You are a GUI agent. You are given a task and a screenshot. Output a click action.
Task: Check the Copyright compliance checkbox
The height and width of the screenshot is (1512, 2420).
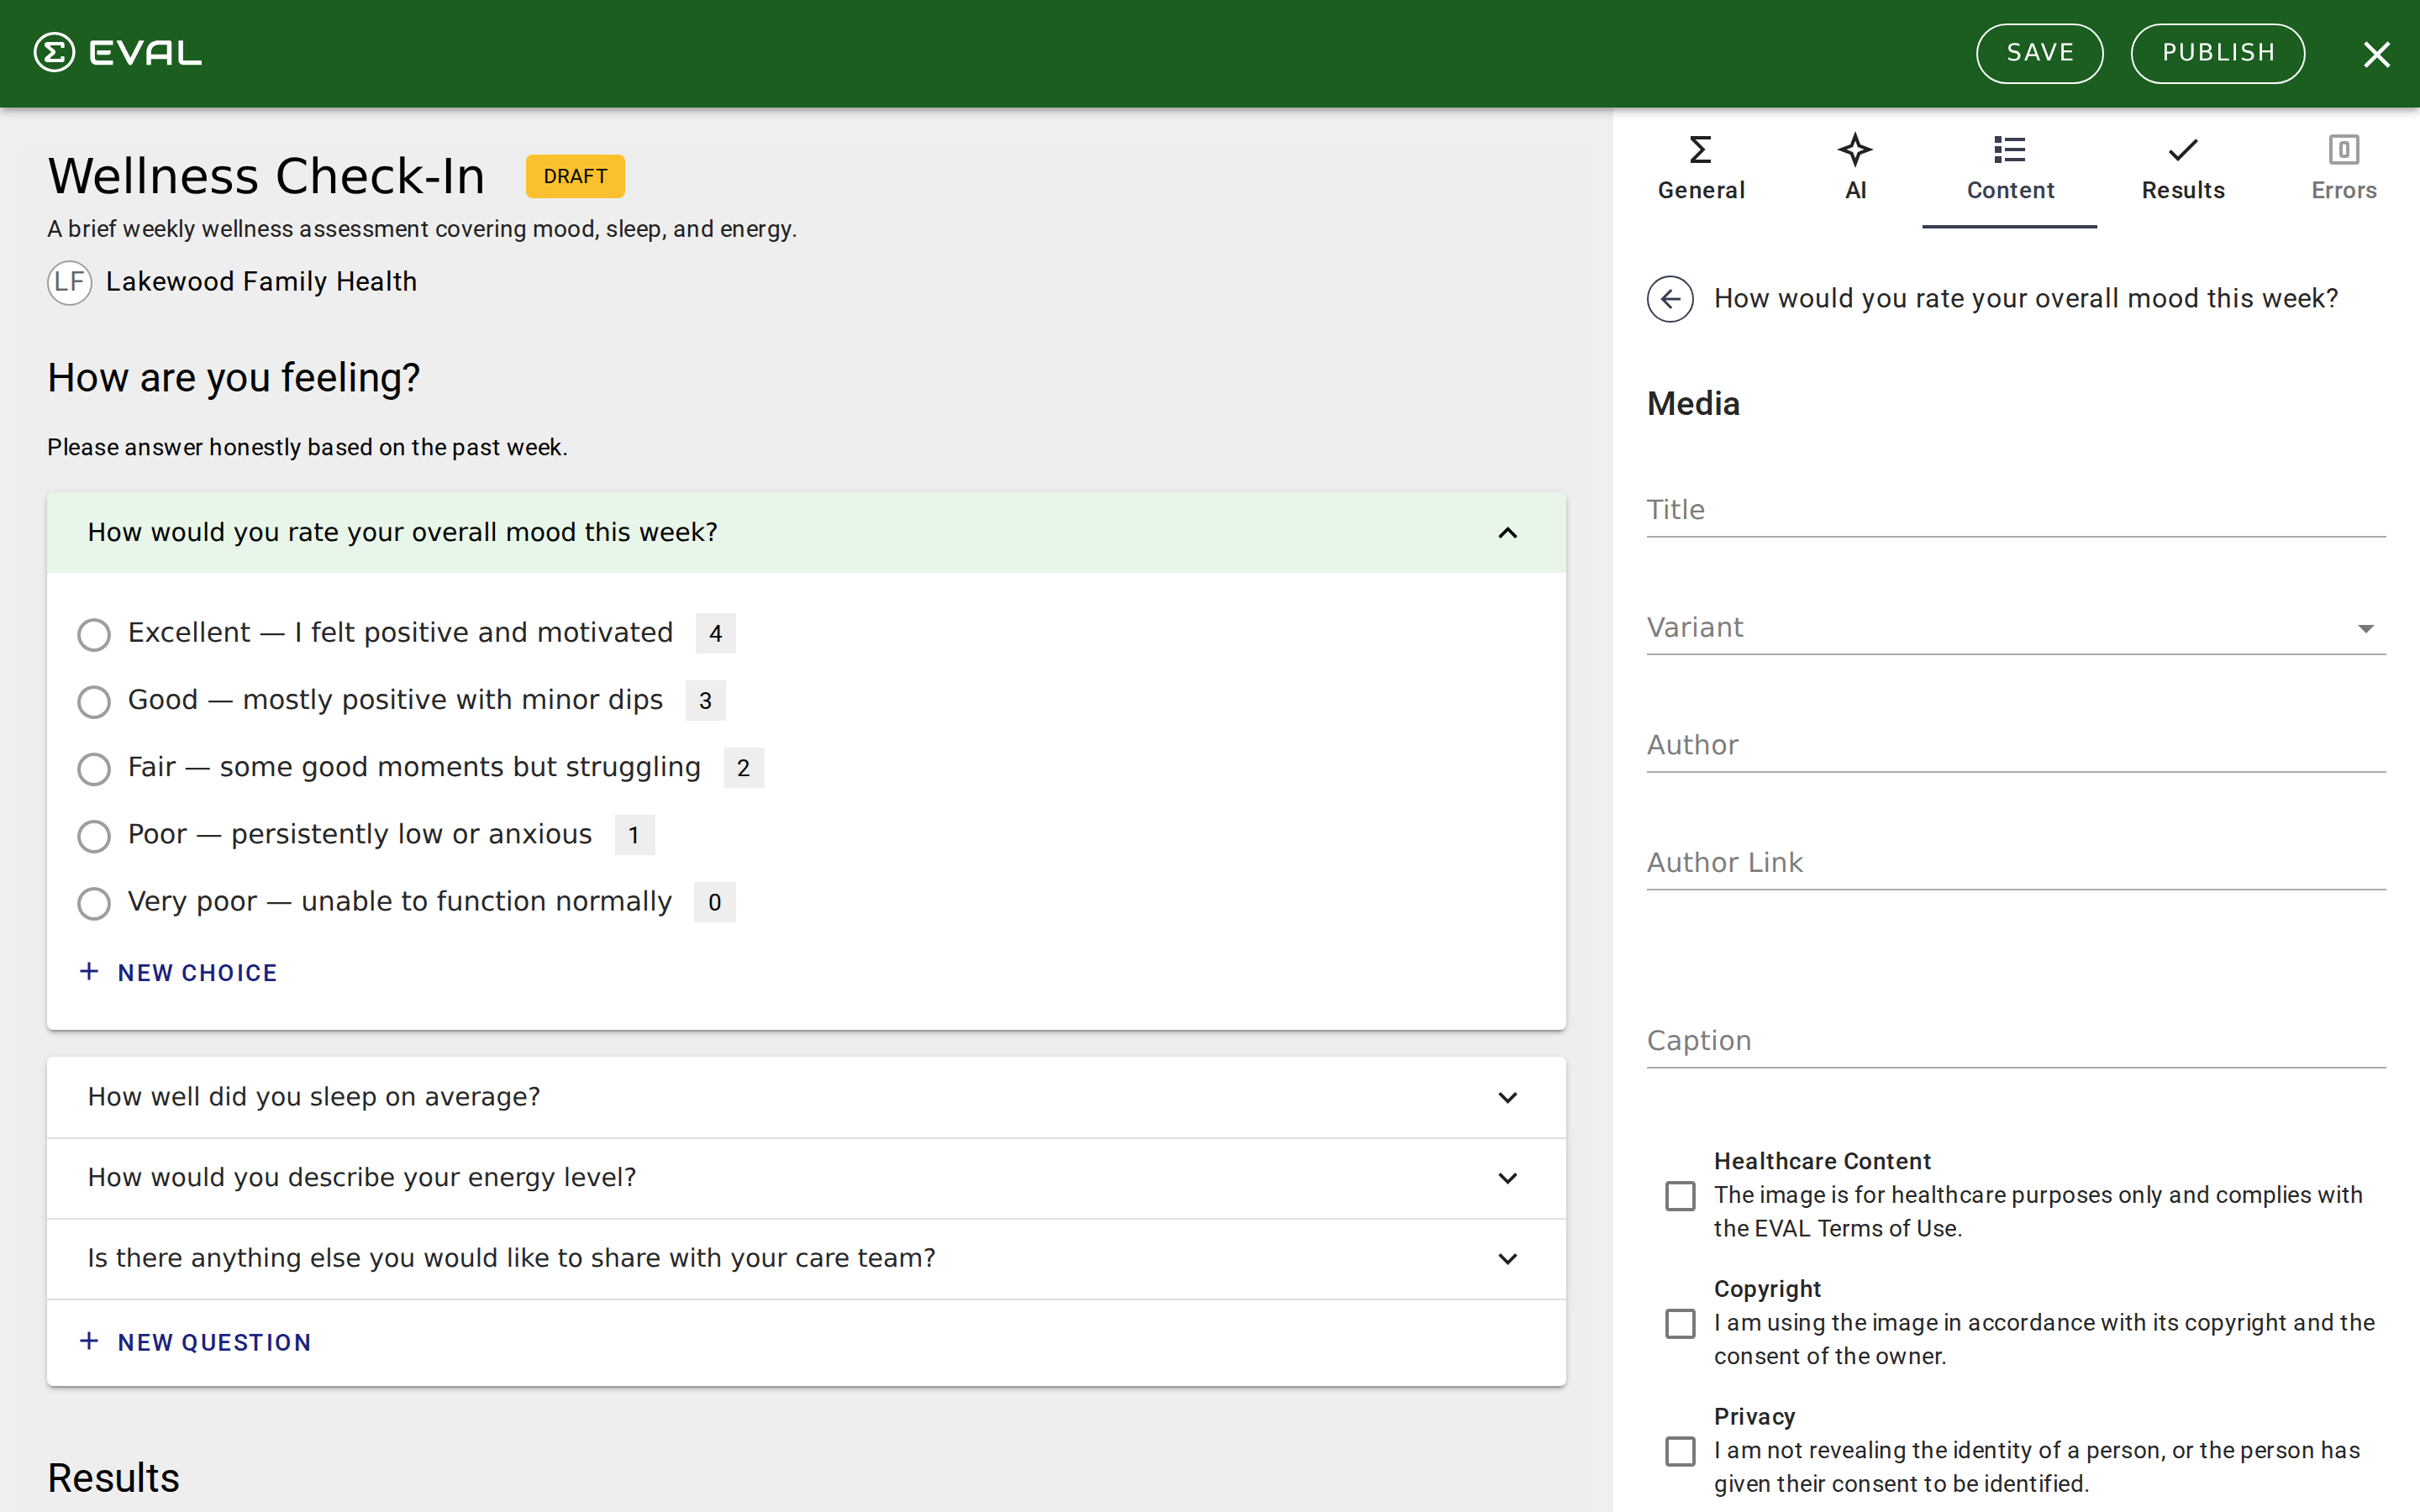pos(1680,1322)
